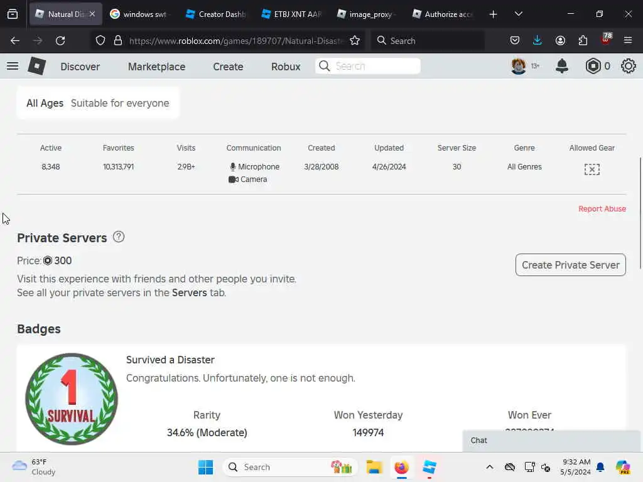Click the Rarity value 34.6% (Moderate)
643x482 pixels.
pyautogui.click(x=207, y=433)
